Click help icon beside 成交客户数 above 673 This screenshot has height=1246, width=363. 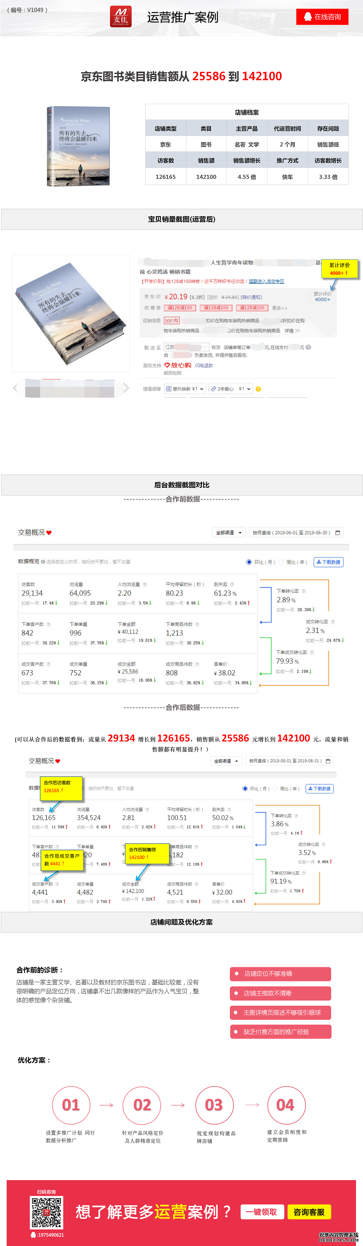(48, 664)
